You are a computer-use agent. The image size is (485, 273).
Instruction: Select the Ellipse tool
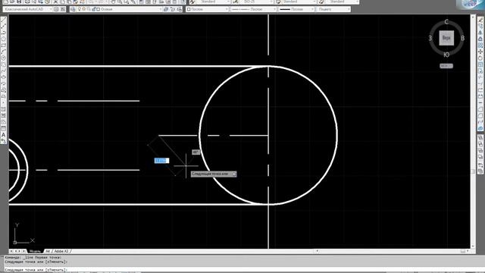tap(3, 77)
